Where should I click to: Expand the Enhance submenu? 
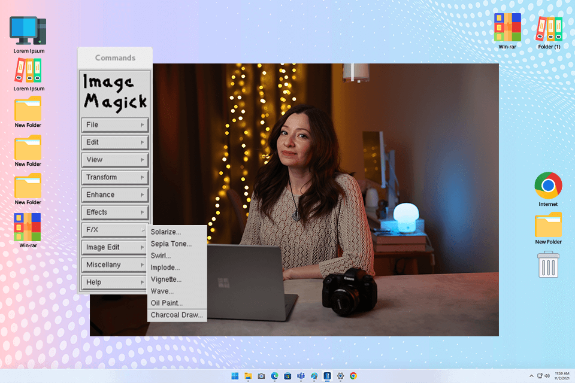tap(115, 194)
